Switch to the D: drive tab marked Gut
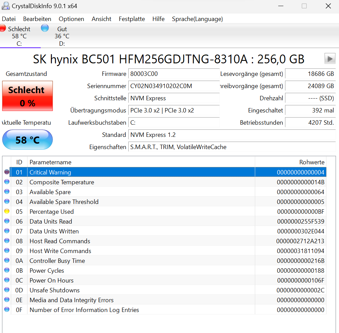This screenshot has height=333, width=339. [62, 36]
